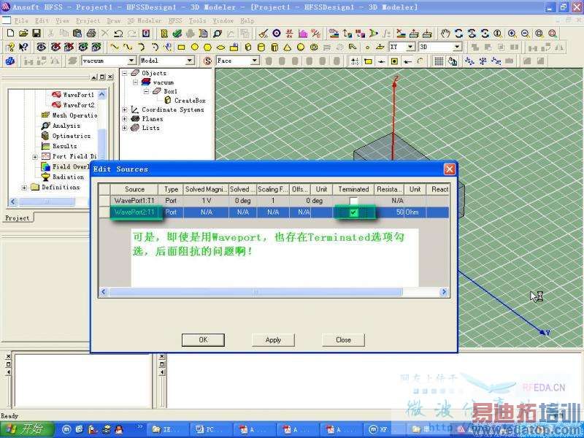Click the Save floppy disk icon

tap(36, 34)
